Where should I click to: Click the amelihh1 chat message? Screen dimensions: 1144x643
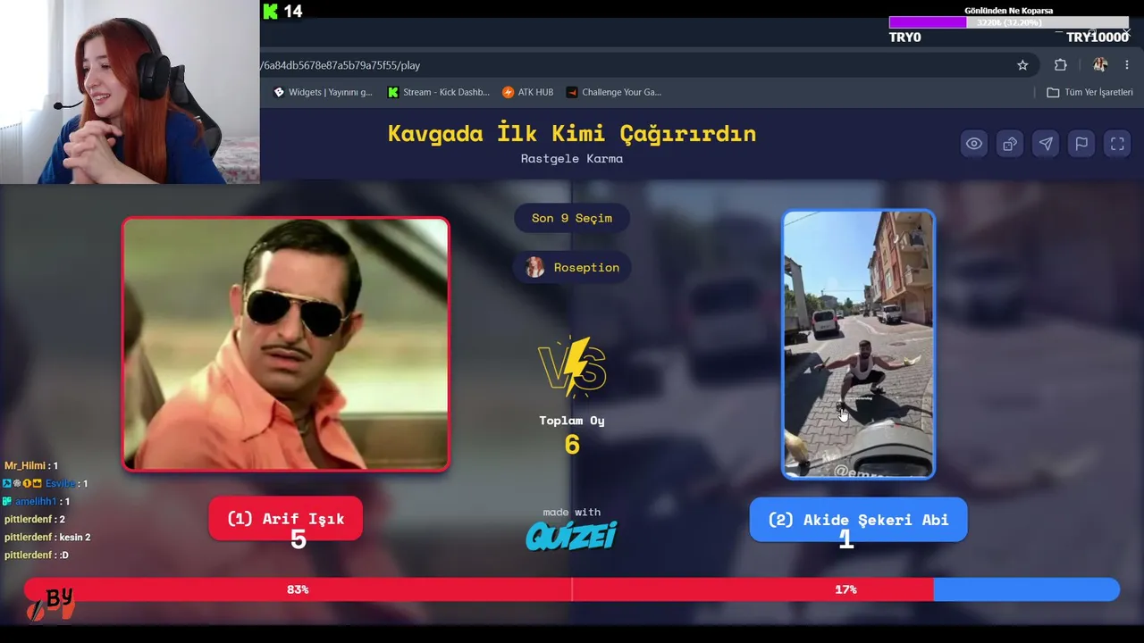pyautogui.click(x=37, y=501)
